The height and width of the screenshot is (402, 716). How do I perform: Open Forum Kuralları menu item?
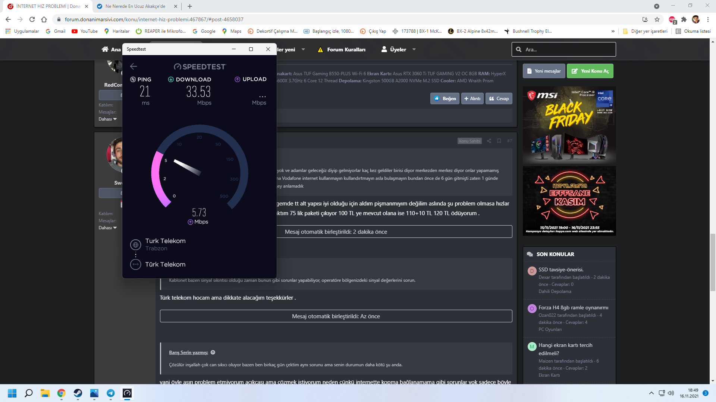click(346, 50)
